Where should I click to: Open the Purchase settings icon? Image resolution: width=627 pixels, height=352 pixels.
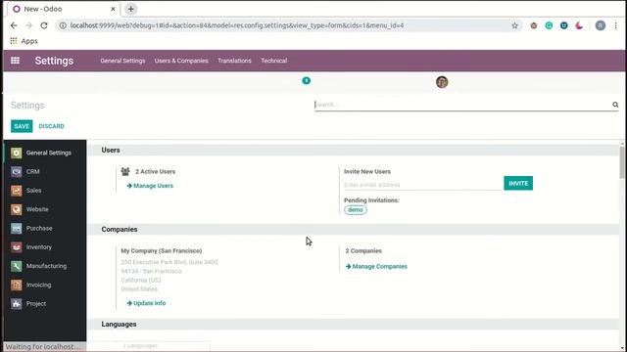(17, 228)
